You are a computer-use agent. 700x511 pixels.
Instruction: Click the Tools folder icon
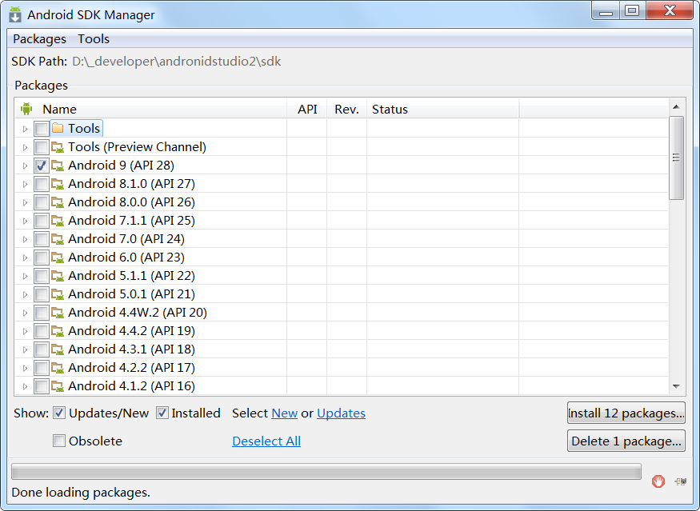coord(57,128)
